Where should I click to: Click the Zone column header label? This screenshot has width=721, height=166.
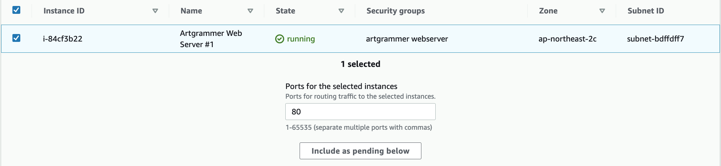[x=548, y=11]
